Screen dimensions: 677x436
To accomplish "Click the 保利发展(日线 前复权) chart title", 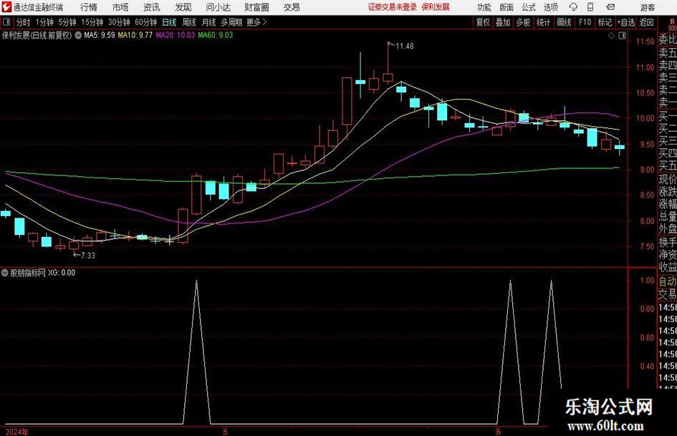I will coord(37,35).
